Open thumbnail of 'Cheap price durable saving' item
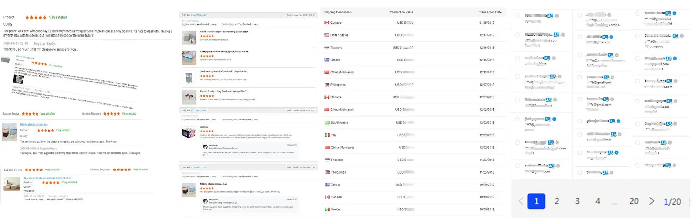Screen dimensions: 692x218 [189, 58]
